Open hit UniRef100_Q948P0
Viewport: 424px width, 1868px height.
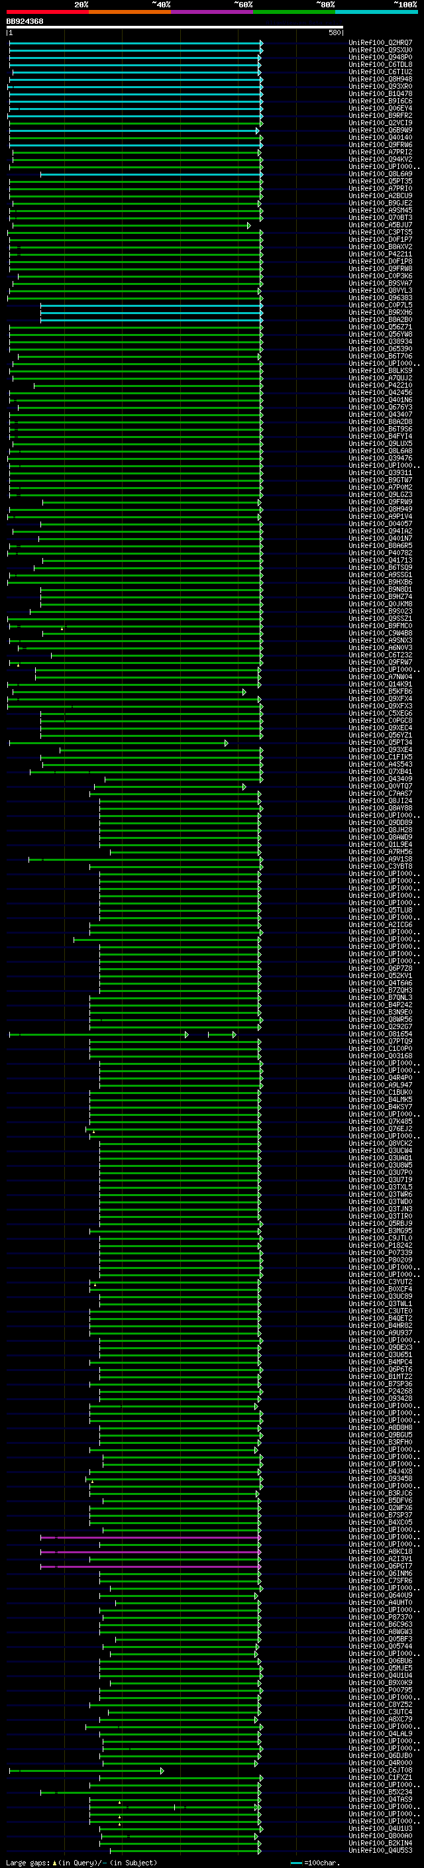(x=380, y=57)
